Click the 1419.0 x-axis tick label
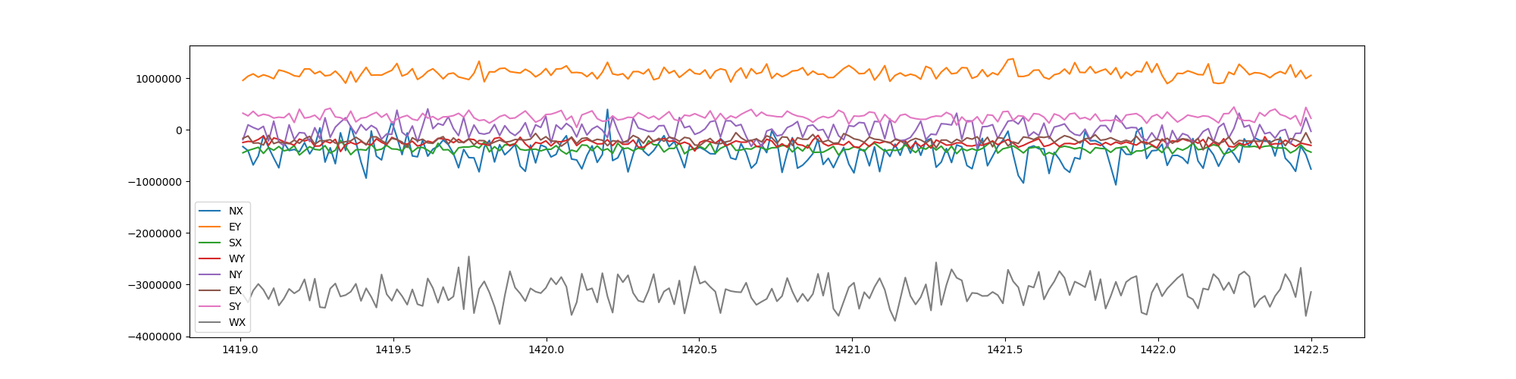Viewport: 1516px width, 379px height. [x=240, y=349]
